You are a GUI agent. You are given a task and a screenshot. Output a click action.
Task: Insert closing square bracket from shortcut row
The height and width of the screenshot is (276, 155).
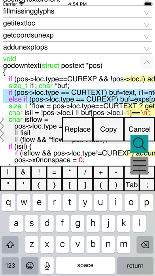pyautogui.click(x=85, y=185)
